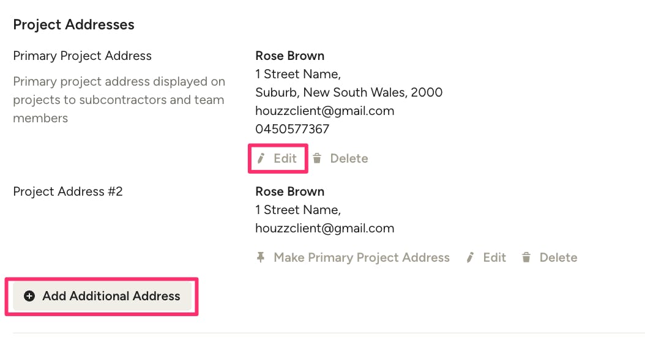This screenshot has width=645, height=340.
Task: Add an additional address
Action: [102, 296]
